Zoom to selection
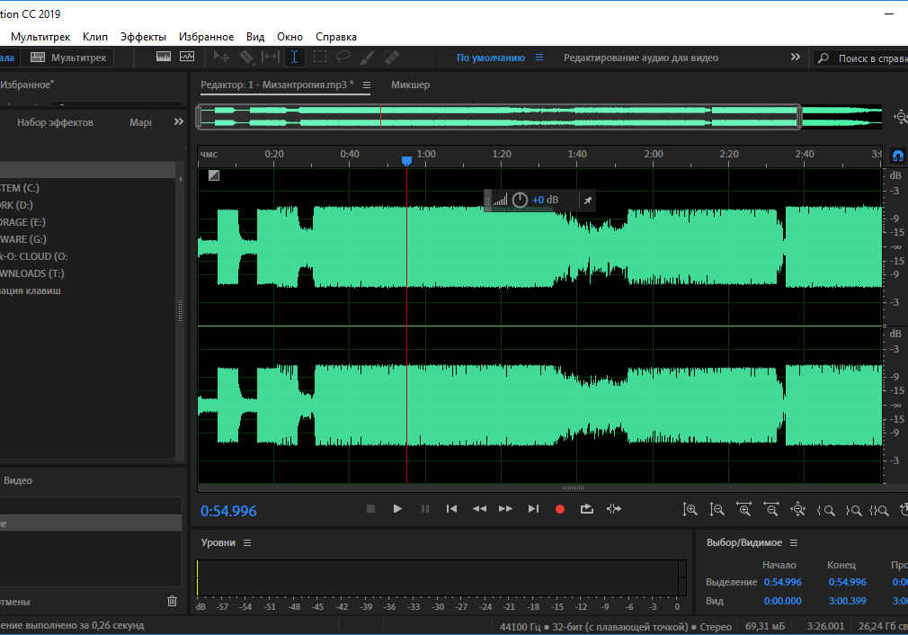This screenshot has height=635, width=908. [879, 511]
